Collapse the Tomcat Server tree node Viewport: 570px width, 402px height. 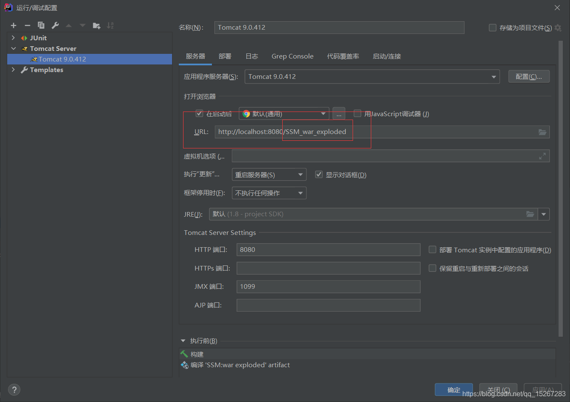[x=14, y=48]
